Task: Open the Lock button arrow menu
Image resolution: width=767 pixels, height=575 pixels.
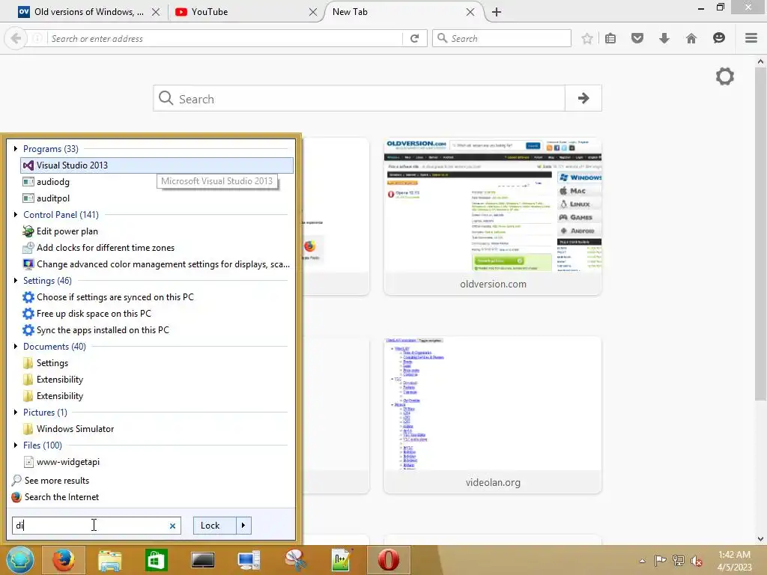Action: pyautogui.click(x=243, y=526)
